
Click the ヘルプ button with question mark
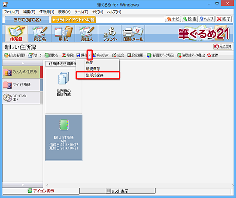pyautogui.click(x=207, y=19)
